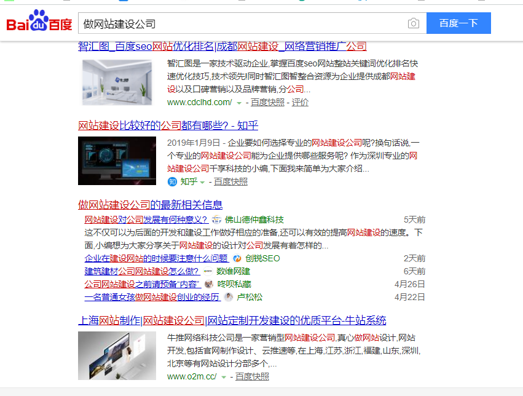Click the 2天前 date text
Image resolution: width=523 pixels, height=396 pixels.
pyautogui.click(x=415, y=258)
